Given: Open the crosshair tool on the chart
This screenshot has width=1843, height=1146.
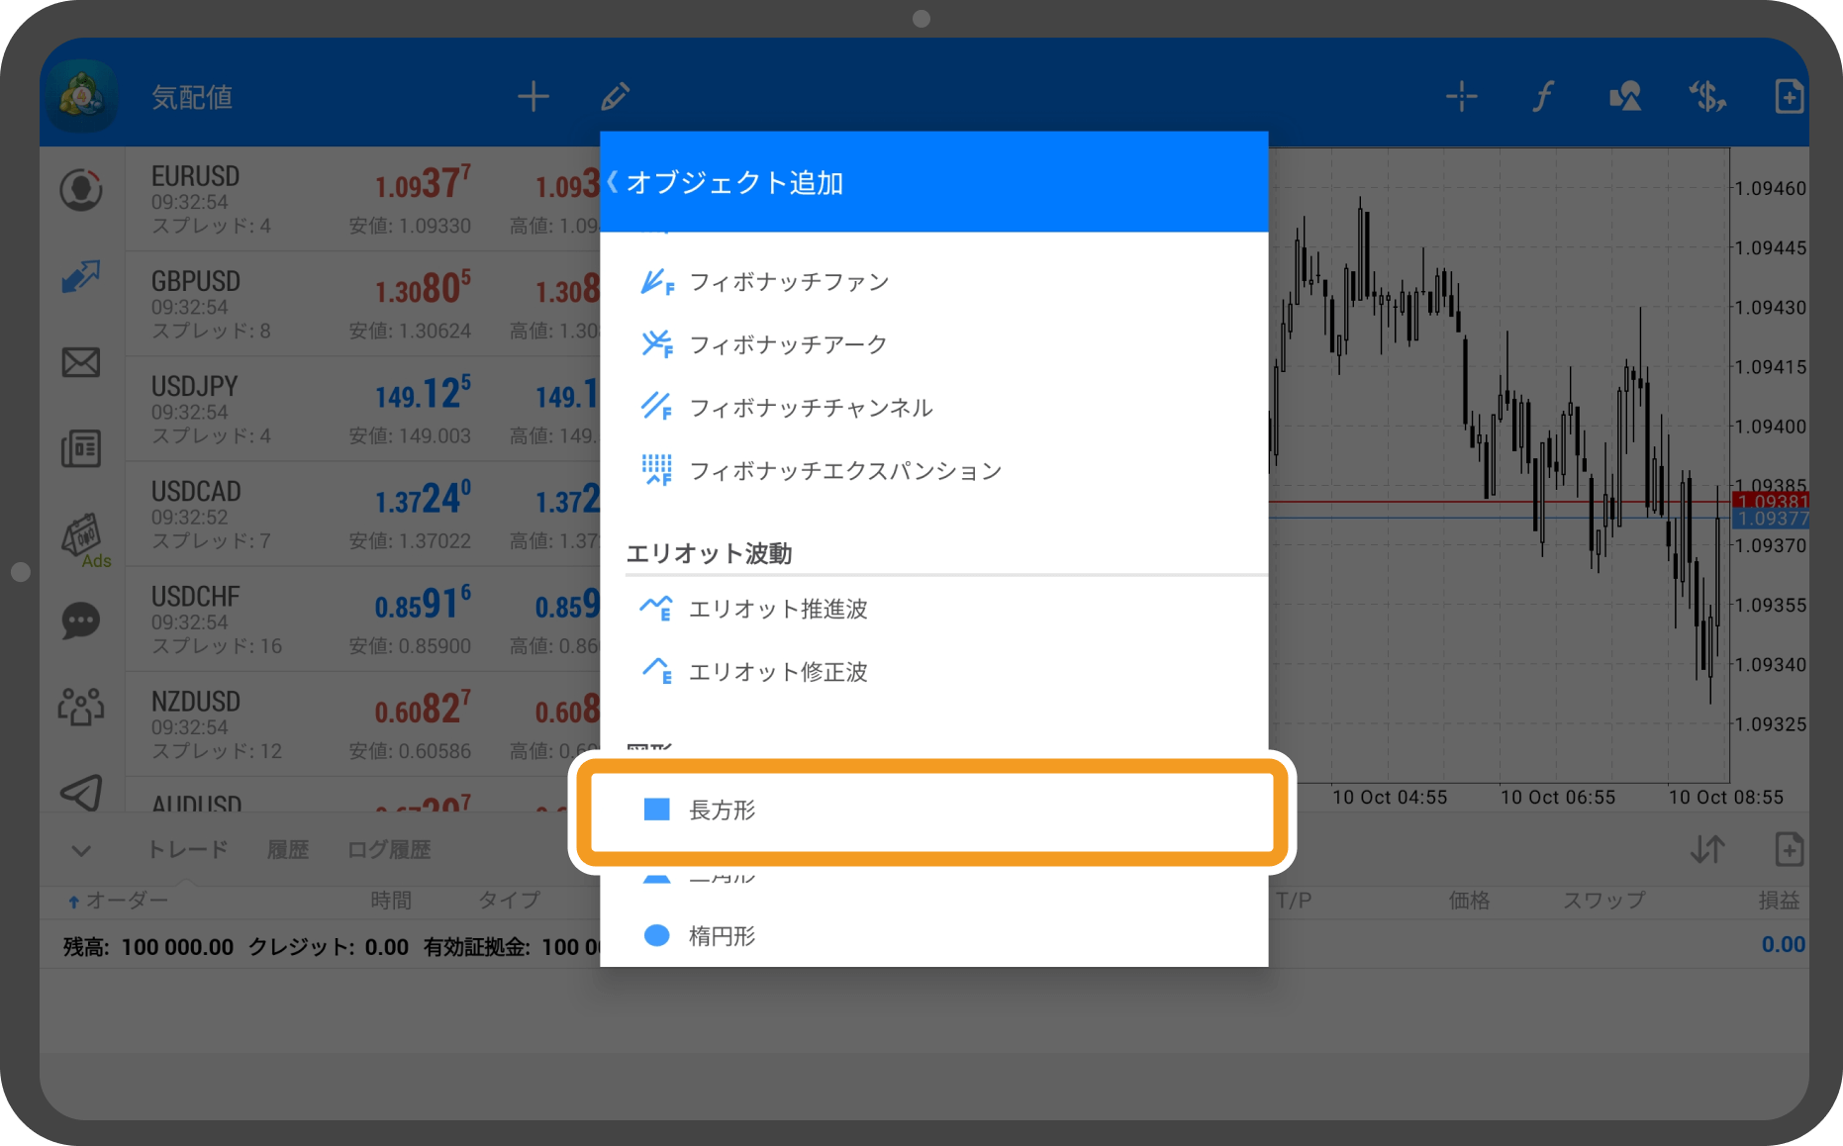Looking at the screenshot, I should 1460,96.
